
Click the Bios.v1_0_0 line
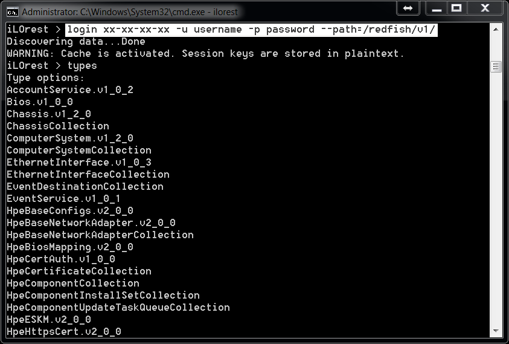tap(40, 102)
